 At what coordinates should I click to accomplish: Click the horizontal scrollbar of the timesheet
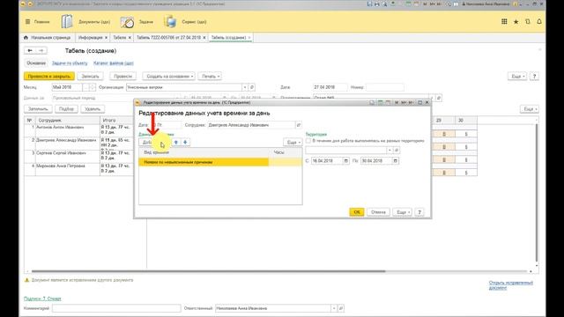[x=208, y=271]
